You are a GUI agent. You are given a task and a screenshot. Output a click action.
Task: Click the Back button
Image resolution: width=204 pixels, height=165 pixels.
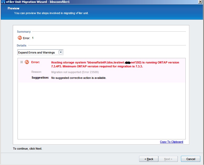point(149,159)
